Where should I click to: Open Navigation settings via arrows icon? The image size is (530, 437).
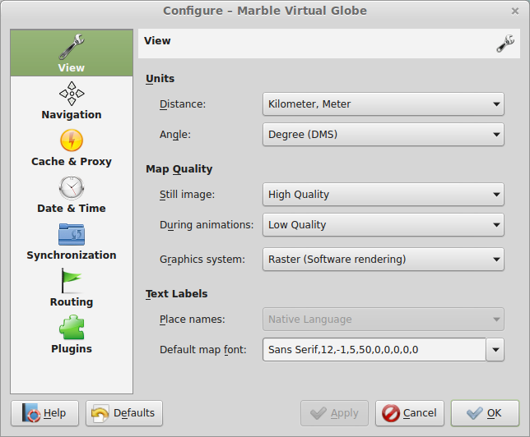point(72,94)
